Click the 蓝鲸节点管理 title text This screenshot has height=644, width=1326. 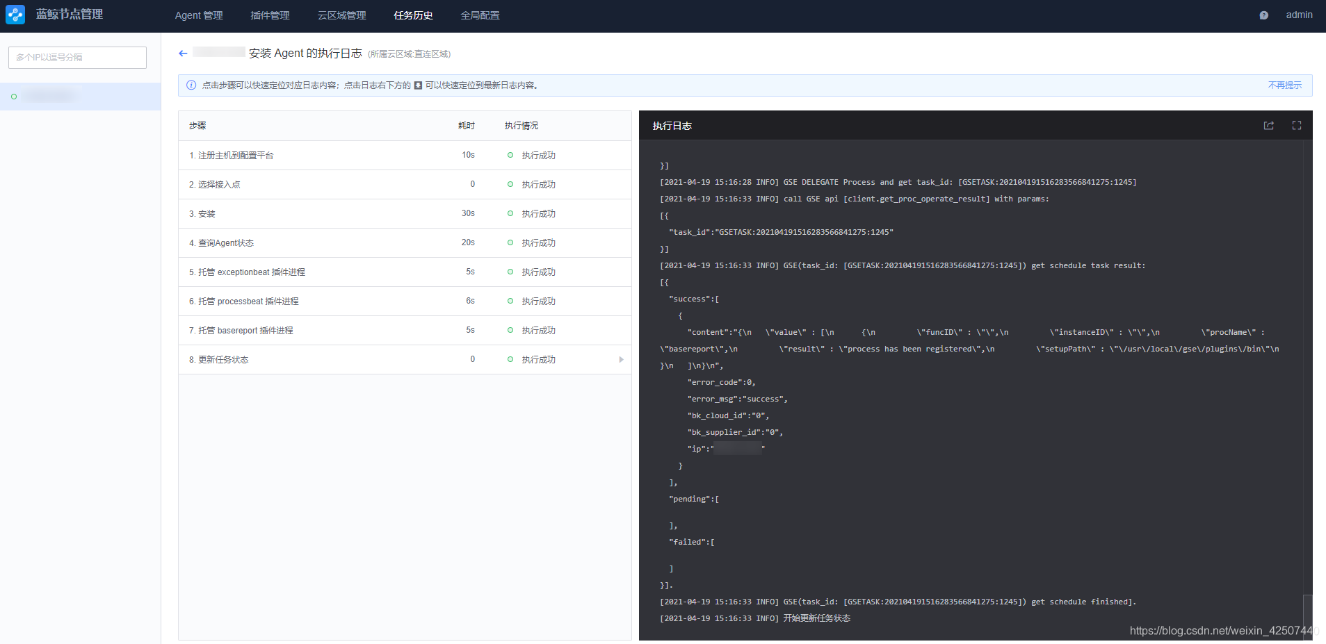70,15
